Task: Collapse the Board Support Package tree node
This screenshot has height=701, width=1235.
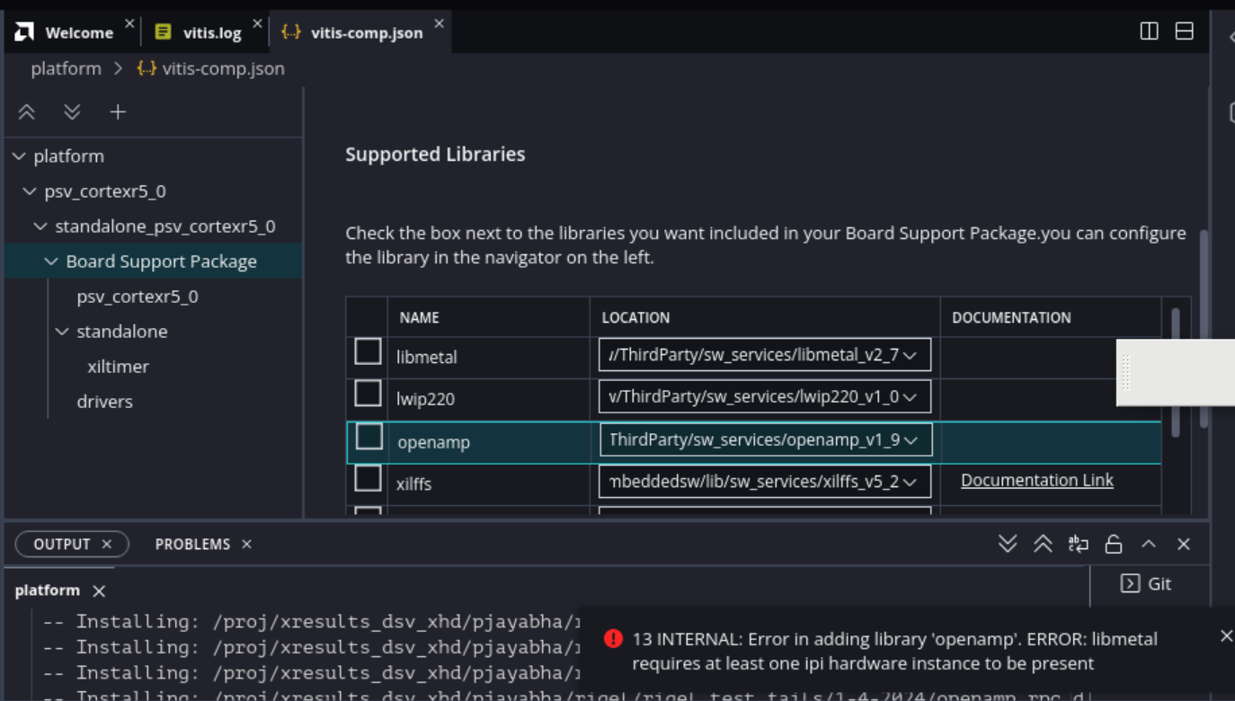Action: [x=51, y=262]
